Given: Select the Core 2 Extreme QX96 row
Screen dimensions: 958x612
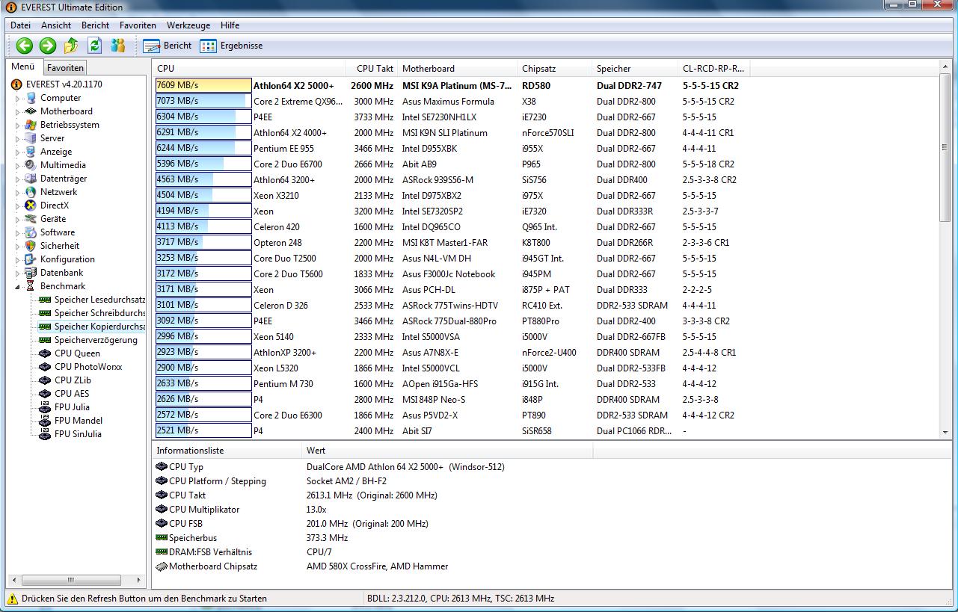Looking at the screenshot, I should coord(452,102).
